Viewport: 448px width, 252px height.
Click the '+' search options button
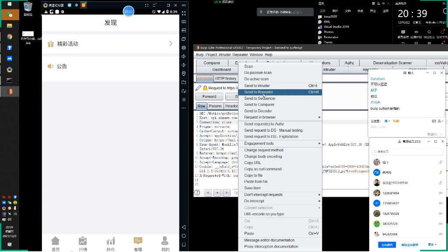[217, 192]
